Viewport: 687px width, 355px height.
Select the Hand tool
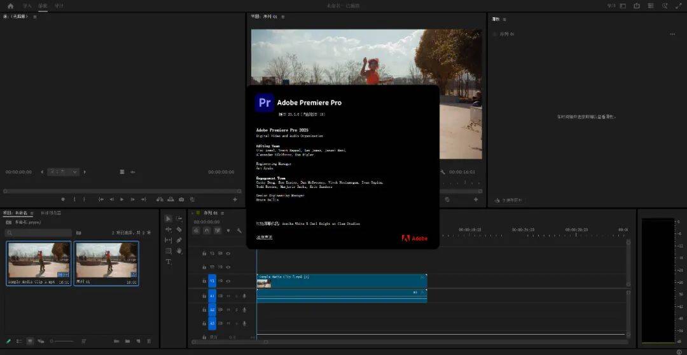pyautogui.click(x=179, y=251)
